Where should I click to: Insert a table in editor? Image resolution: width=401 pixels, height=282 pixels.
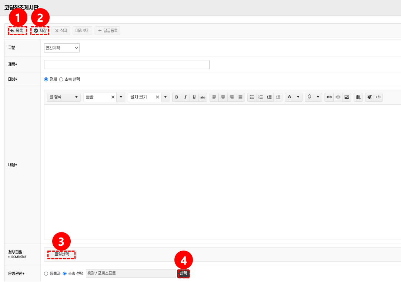click(358, 97)
